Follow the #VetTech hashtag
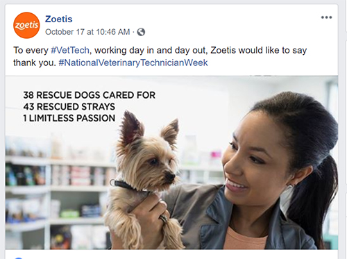 [70, 50]
